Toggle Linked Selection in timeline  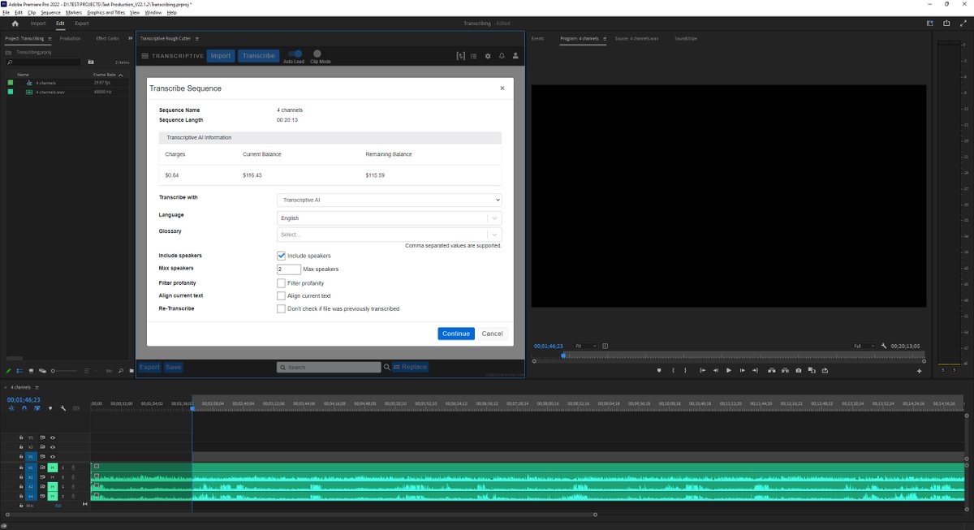click(x=37, y=408)
